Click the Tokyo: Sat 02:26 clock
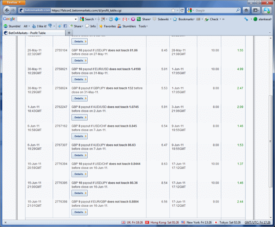 point(228,223)
